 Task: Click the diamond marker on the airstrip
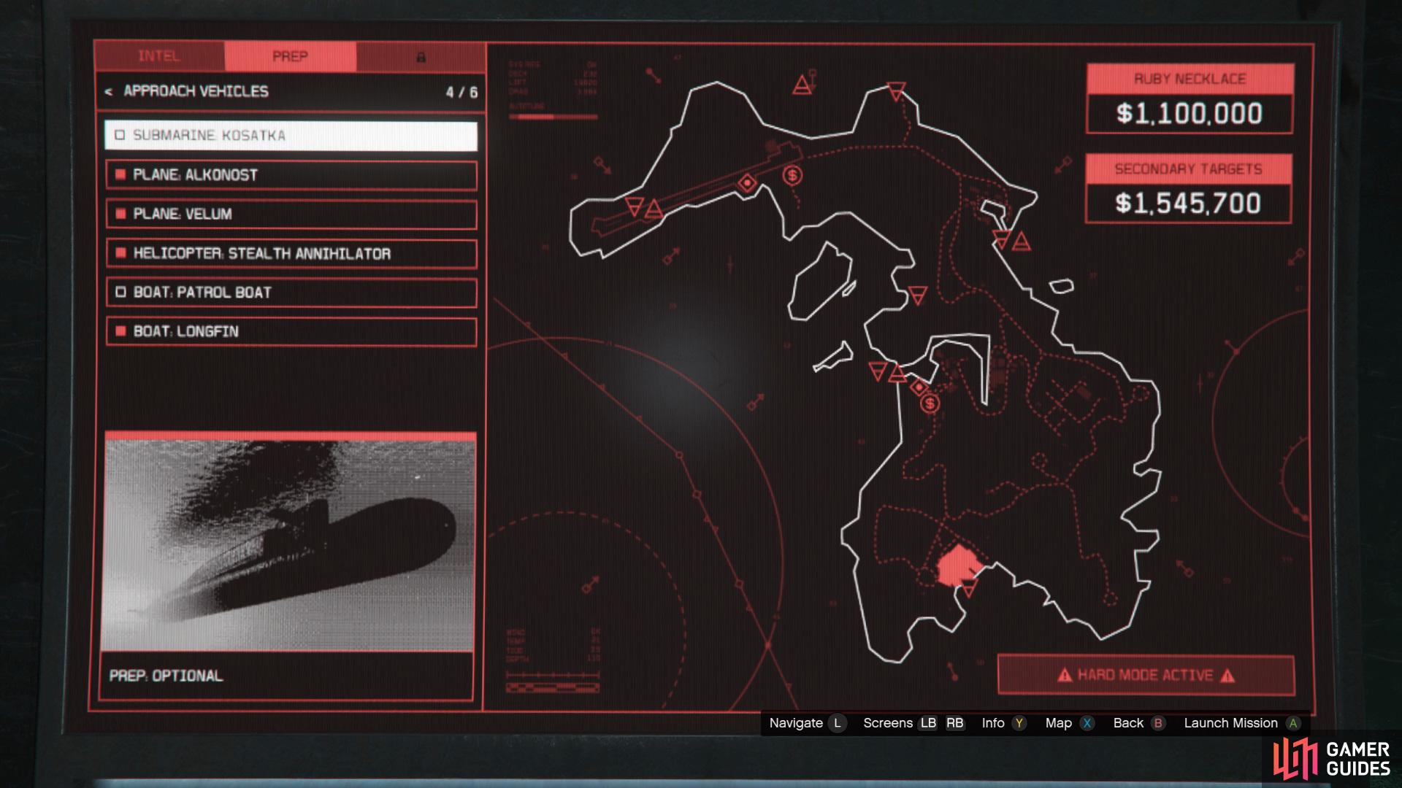coord(747,183)
